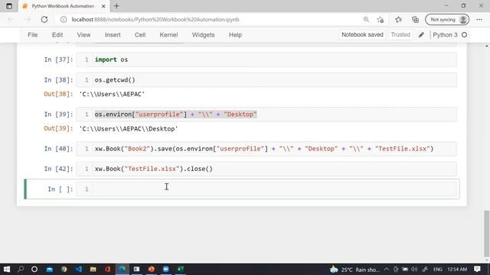The width and height of the screenshot is (490, 275).
Task: Open browser Settings and more menu
Action: click(479, 20)
